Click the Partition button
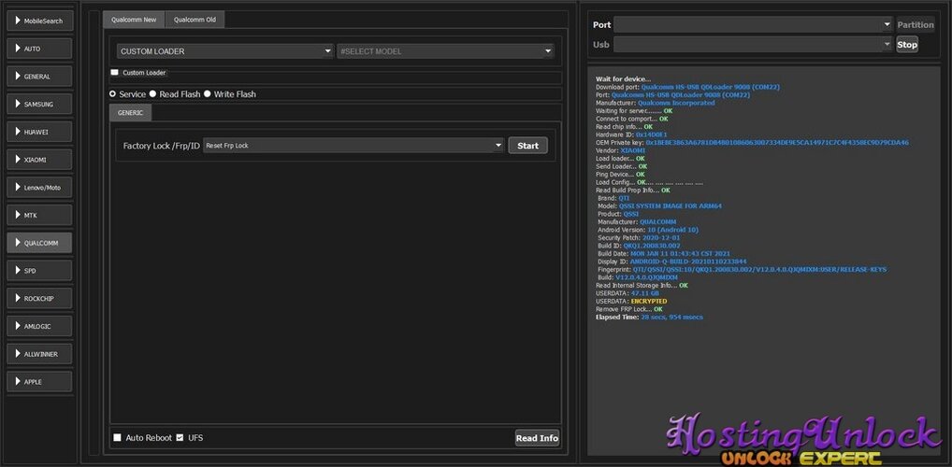This screenshot has height=467, width=952. (916, 25)
